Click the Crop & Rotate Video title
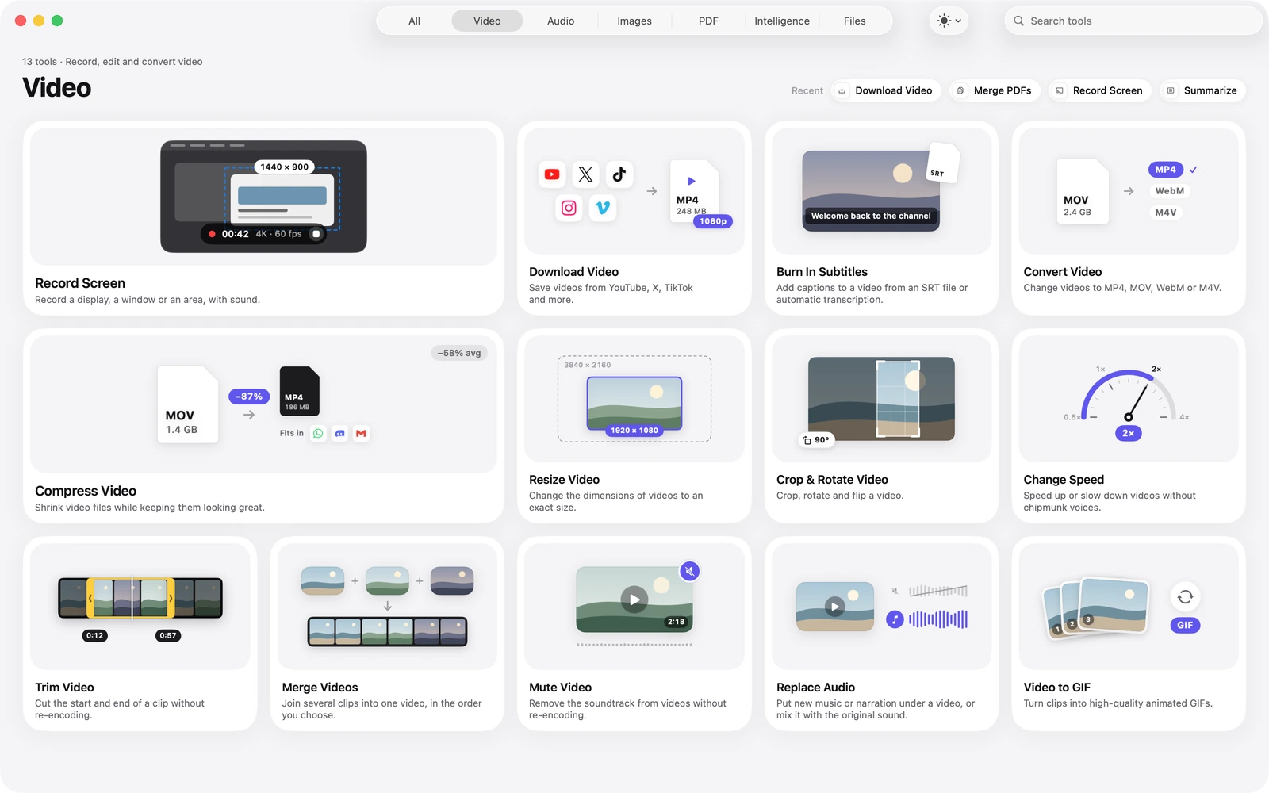 832,480
